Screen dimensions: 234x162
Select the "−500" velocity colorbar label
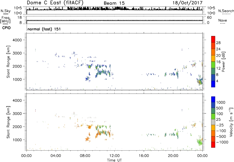pyautogui.click(x=221, y=137)
